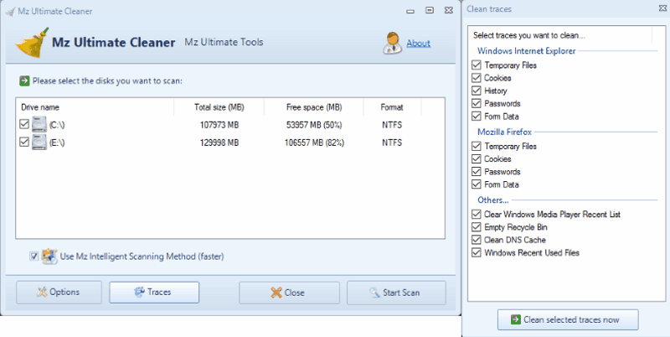This screenshot has width=670, height=337.
Task: Minimize the Mz Ultimate Cleaner window
Action: click(x=410, y=11)
